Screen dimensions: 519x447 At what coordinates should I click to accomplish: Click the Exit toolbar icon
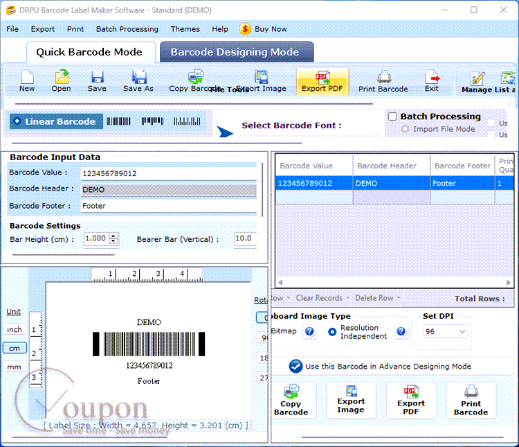point(432,81)
